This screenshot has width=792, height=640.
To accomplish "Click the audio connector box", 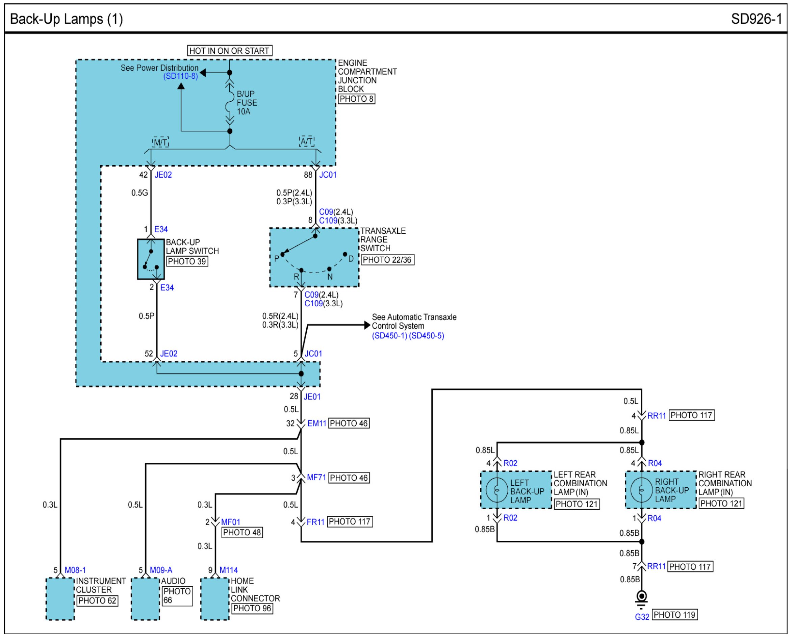I will [x=145, y=599].
